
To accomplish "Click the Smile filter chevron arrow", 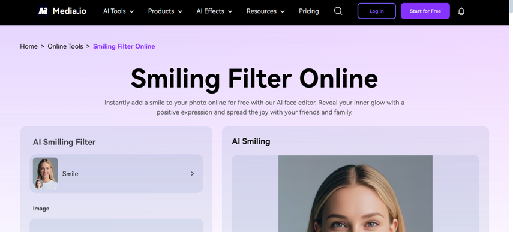I will 193,174.
